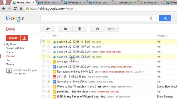Image resolution: width=177 pixels, height=99 pixels.
Task: Open the OWNER column sort dropdown
Action: point(167,37)
